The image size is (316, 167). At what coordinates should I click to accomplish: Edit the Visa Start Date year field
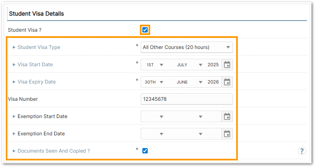pyautogui.click(x=213, y=65)
